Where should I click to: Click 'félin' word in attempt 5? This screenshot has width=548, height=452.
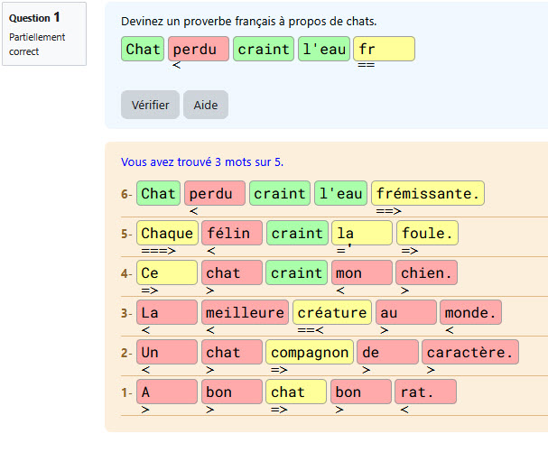coord(232,233)
